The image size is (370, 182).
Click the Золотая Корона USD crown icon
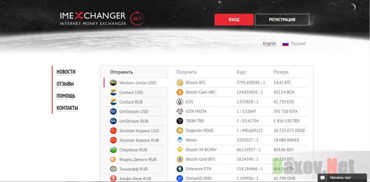(x=113, y=131)
